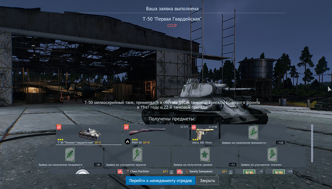This screenshot has width=332, height=189.
Task: Click the vehicle upgrade order wrench icon
Action: tap(272, 154)
